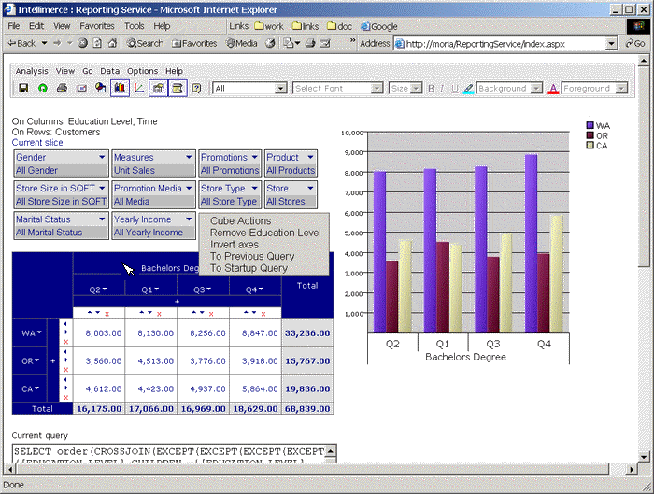The image size is (654, 494).
Task: Expand the Gender dimension dropdown arrow
Action: point(102,157)
